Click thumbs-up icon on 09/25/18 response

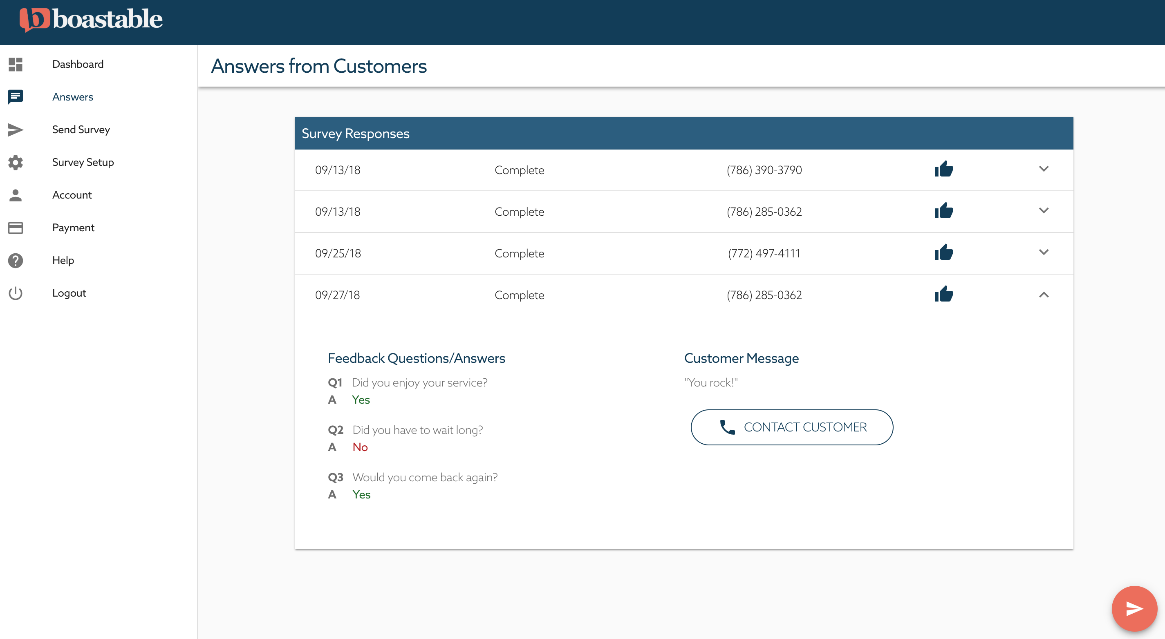click(x=943, y=252)
